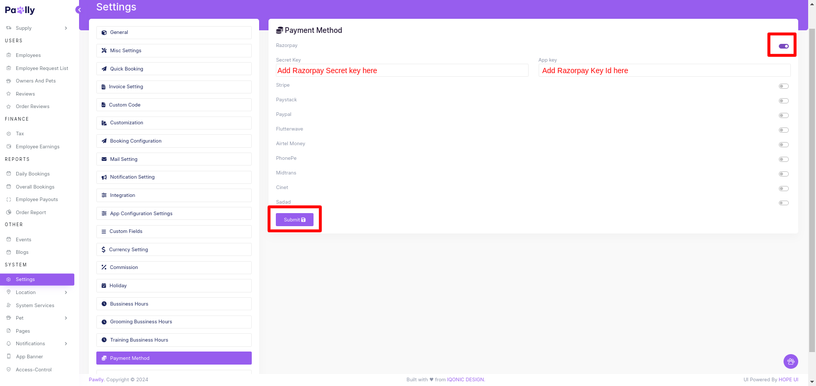Image resolution: width=816 pixels, height=386 pixels.
Task: Expand the Supply submenu arrow
Action: 66,28
